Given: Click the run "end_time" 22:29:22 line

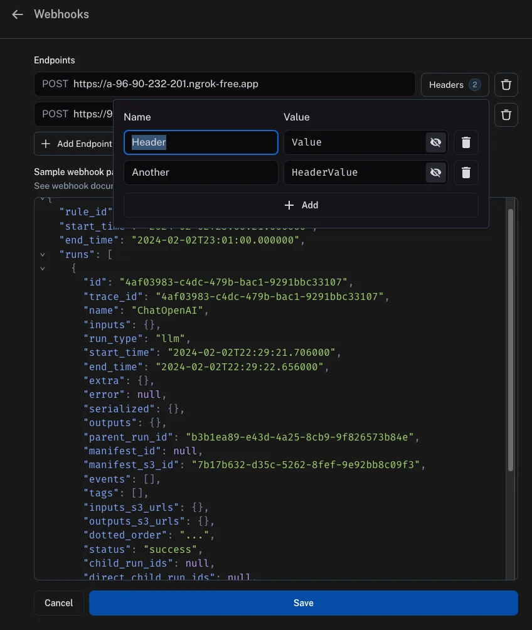Looking at the screenshot, I should point(206,367).
